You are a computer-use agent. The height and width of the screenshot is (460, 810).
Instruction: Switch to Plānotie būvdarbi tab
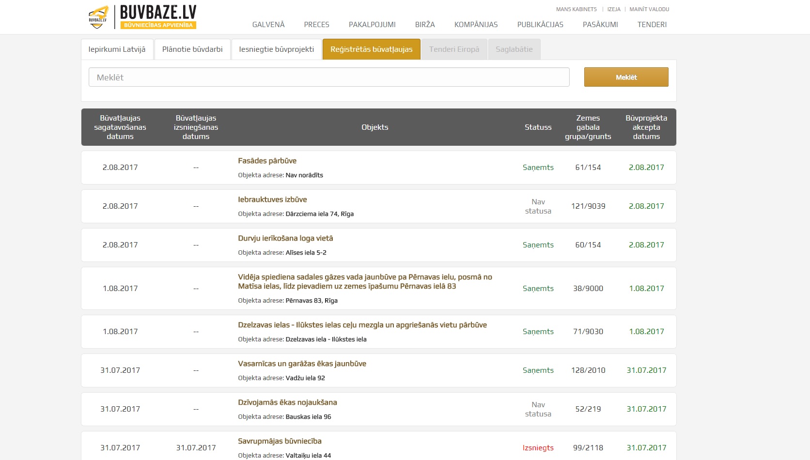[x=192, y=49]
